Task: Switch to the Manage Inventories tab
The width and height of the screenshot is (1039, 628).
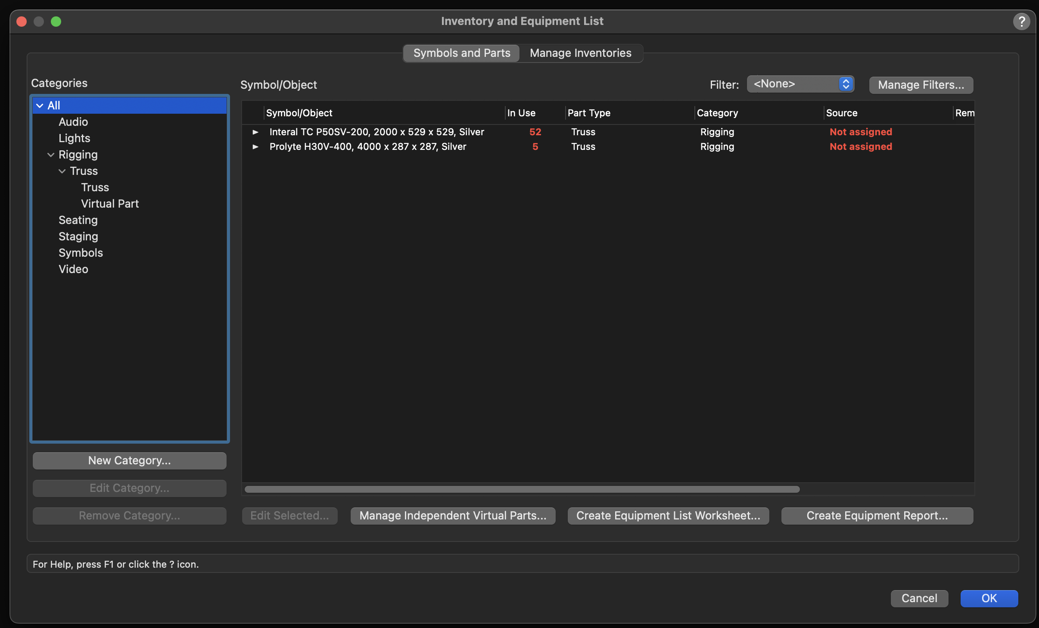Action: [580, 53]
